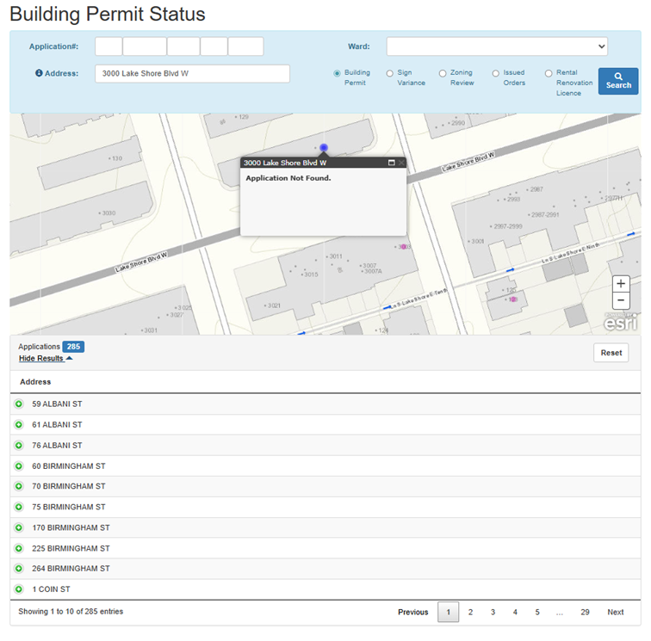This screenshot has height=641, width=651.
Task: Click the map zoom out minus button
Action: pyautogui.click(x=621, y=301)
